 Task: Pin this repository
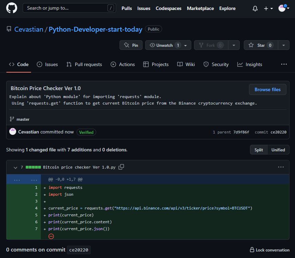(x=131, y=45)
